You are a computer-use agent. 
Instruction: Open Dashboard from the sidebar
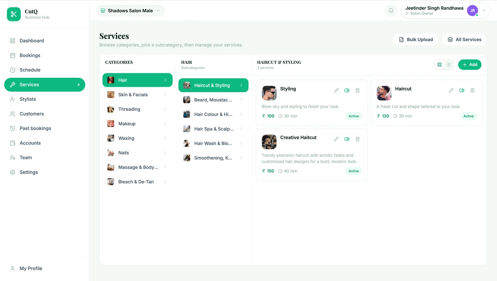point(45,41)
